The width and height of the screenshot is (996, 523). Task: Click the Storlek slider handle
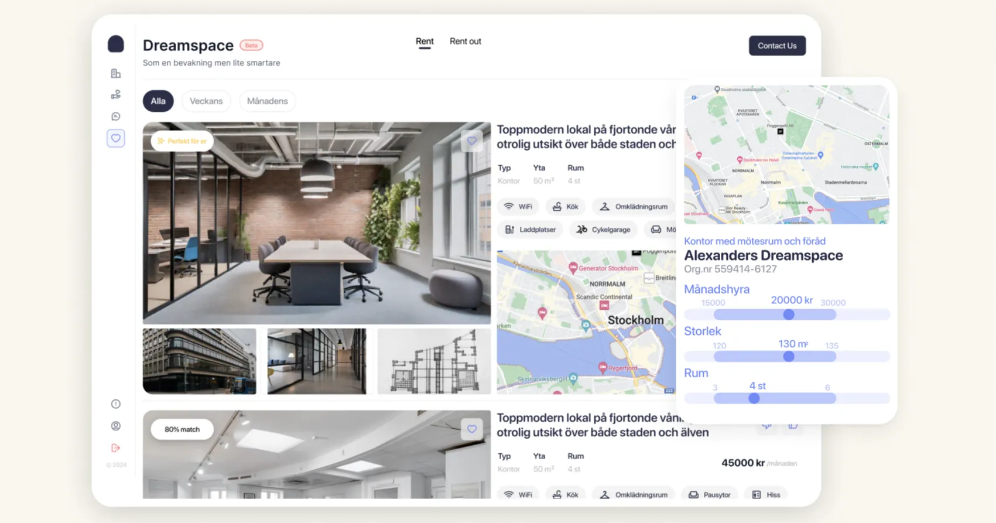[x=789, y=356]
